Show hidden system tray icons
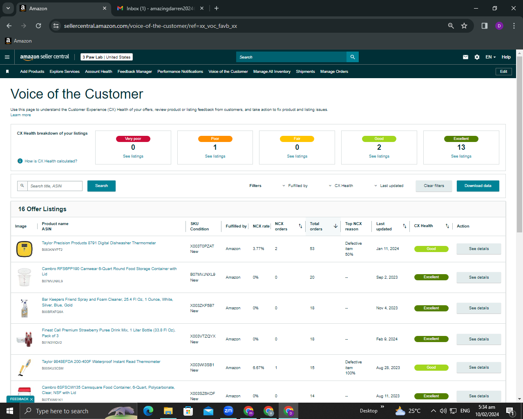Viewport: 523px width, 419px height. [433, 411]
